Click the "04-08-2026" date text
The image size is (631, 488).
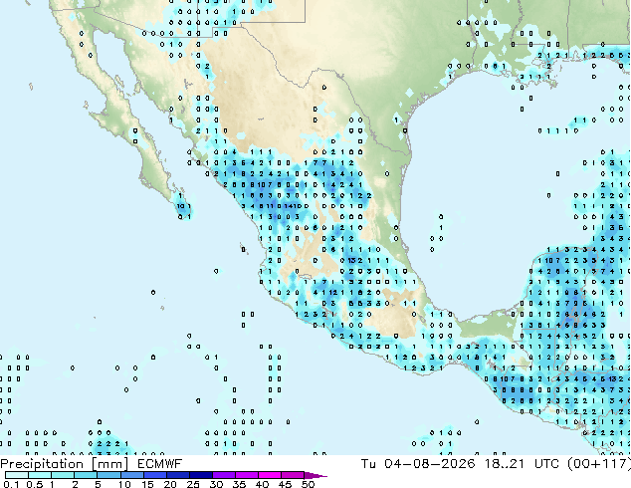click(x=429, y=464)
